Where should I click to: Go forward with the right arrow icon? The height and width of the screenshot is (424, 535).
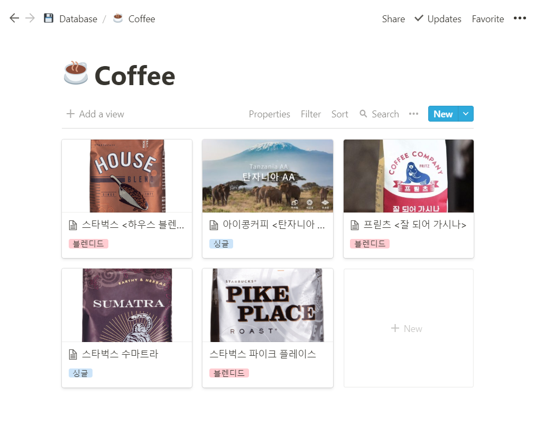point(30,18)
